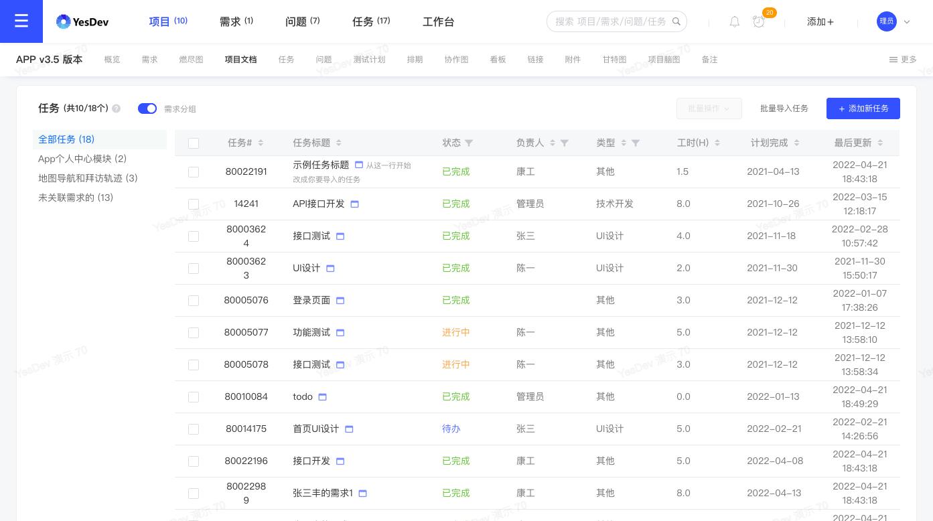933x521 pixels.
Task: Open the filter icon on 状态 column
Action: point(469,143)
